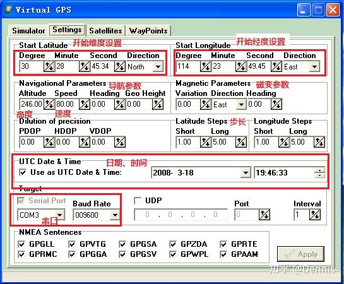Viewport: 344px width, 284px height.
Task: Click the Interval spinner icon
Action: [315, 215]
